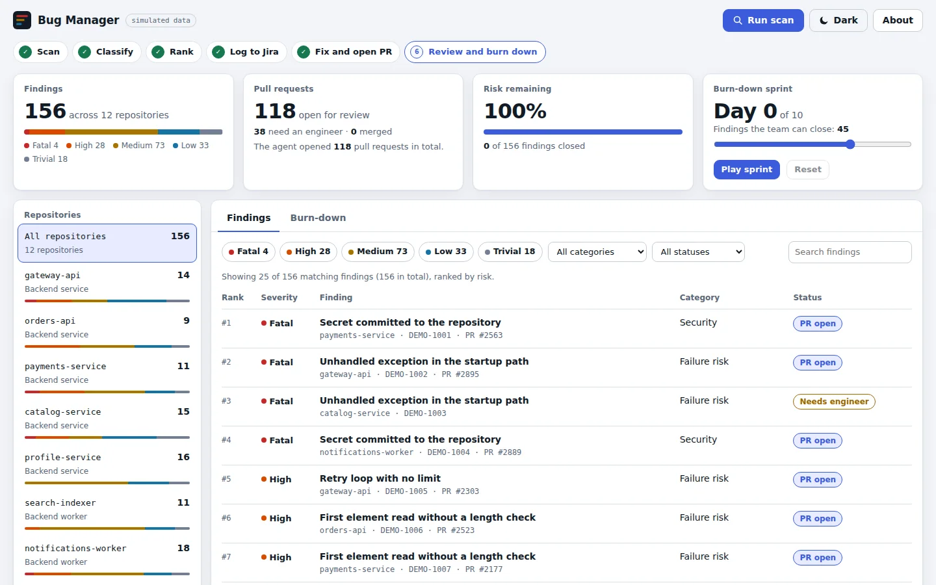The image size is (936, 585).
Task: Focus the Search findings input
Action: coord(850,252)
